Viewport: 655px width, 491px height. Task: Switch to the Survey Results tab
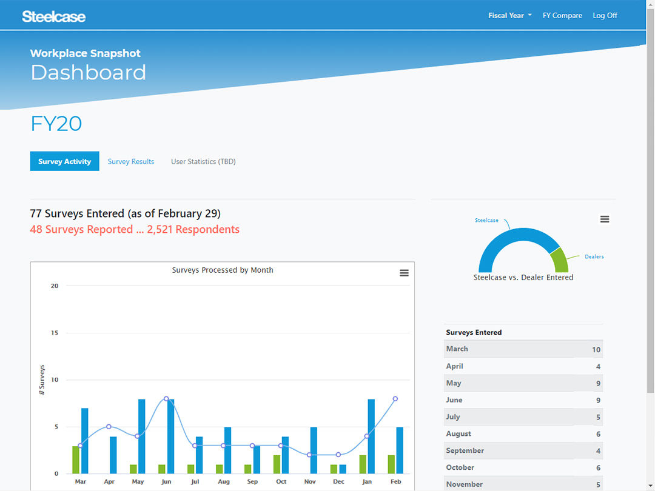click(131, 161)
